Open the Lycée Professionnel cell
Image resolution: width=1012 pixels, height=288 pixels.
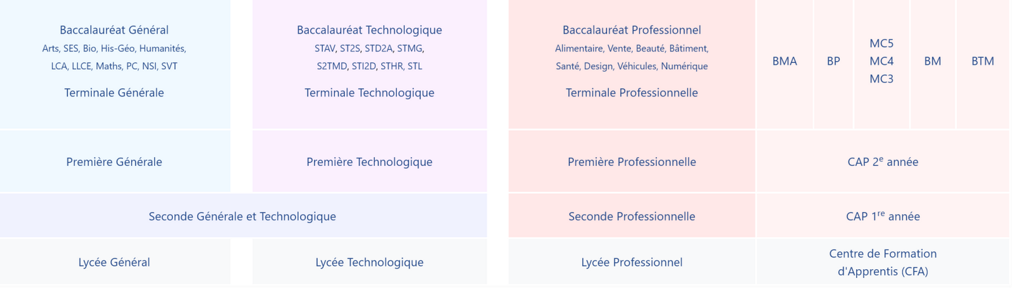[631, 262]
